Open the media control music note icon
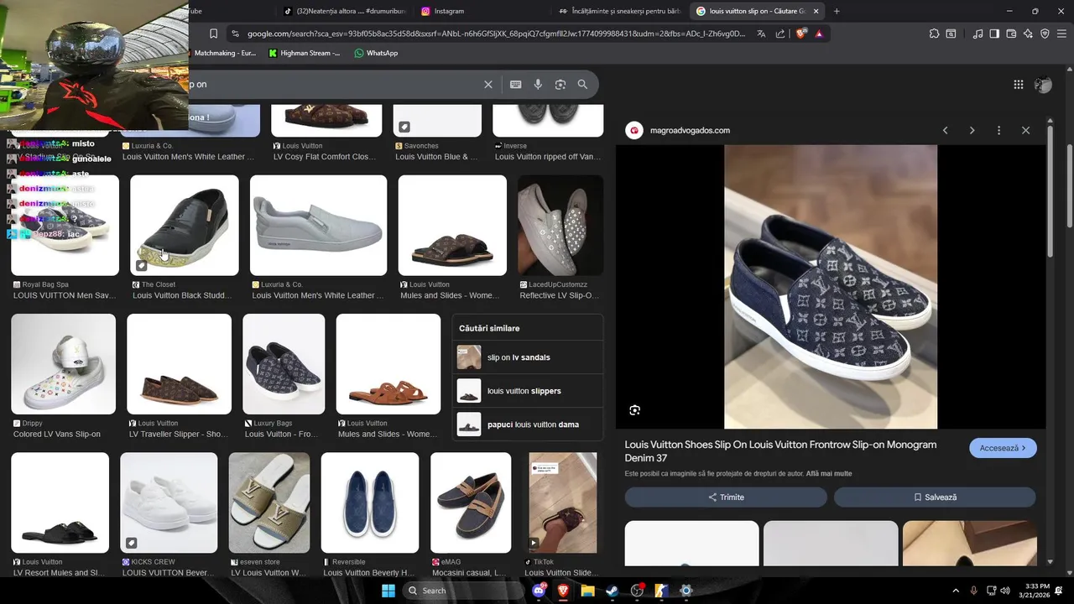Image resolution: width=1074 pixels, height=604 pixels. click(x=978, y=34)
